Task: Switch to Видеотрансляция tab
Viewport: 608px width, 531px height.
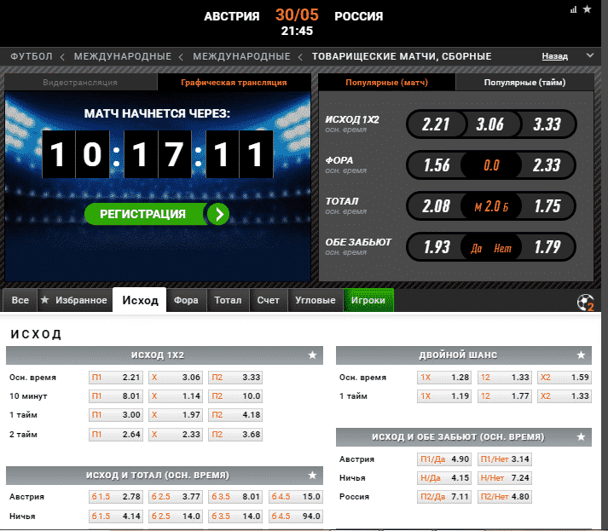Action: [x=80, y=83]
